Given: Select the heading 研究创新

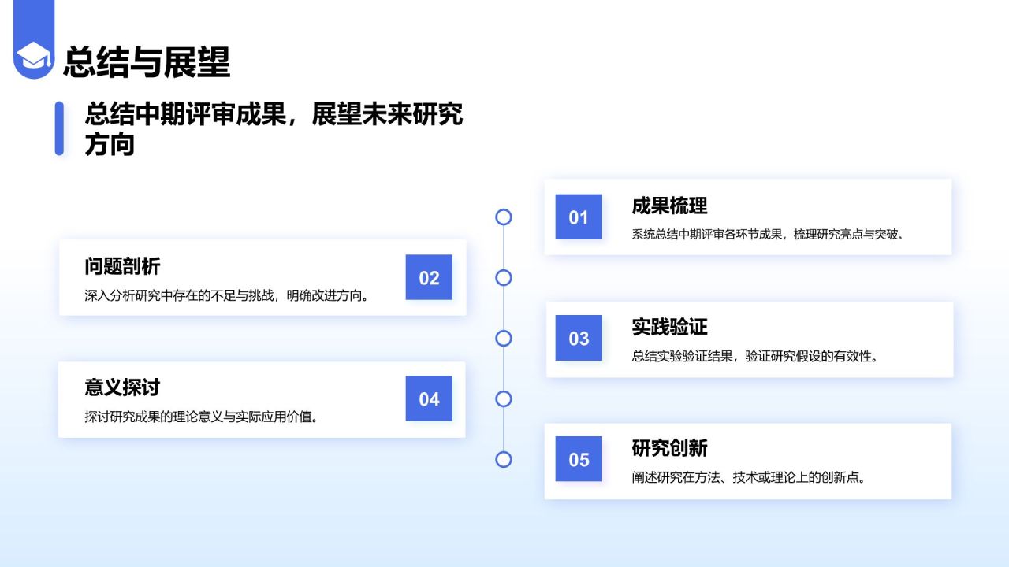Looking at the screenshot, I should 669,448.
